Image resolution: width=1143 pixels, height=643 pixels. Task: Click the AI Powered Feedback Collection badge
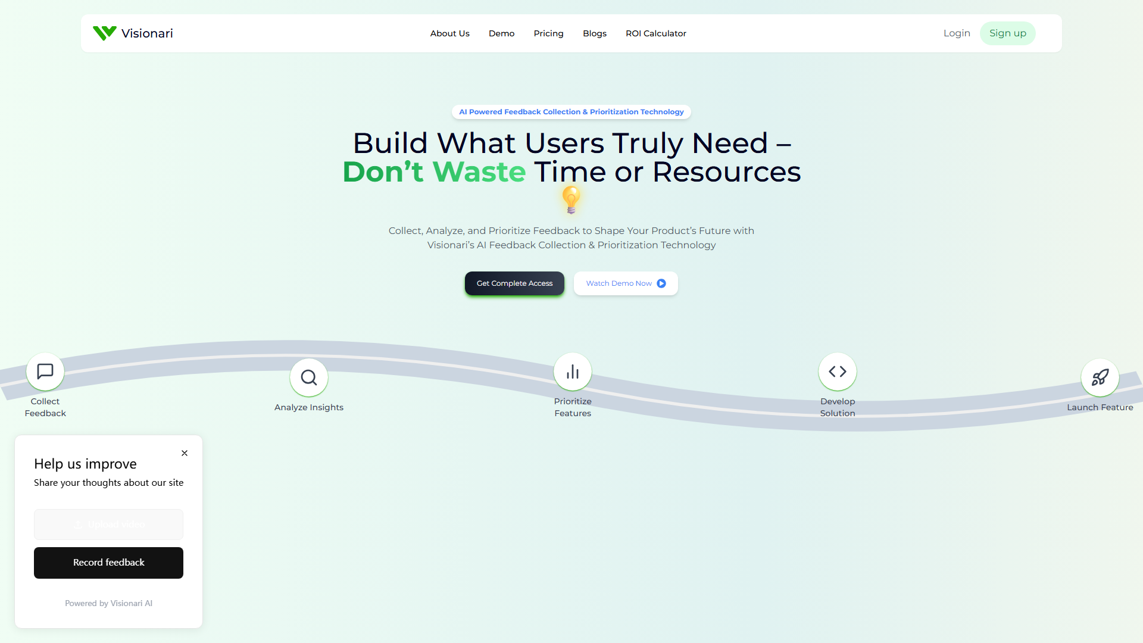pyautogui.click(x=571, y=112)
